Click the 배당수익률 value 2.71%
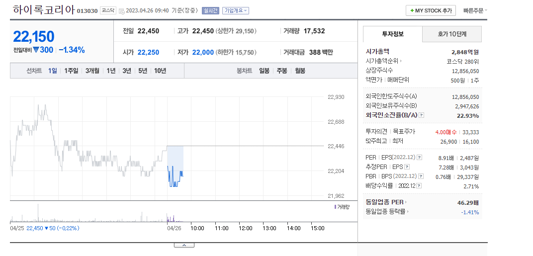This screenshot has width=533, height=256. pos(471,186)
